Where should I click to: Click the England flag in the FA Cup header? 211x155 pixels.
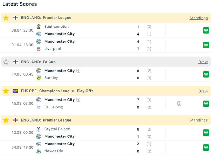point(16,62)
